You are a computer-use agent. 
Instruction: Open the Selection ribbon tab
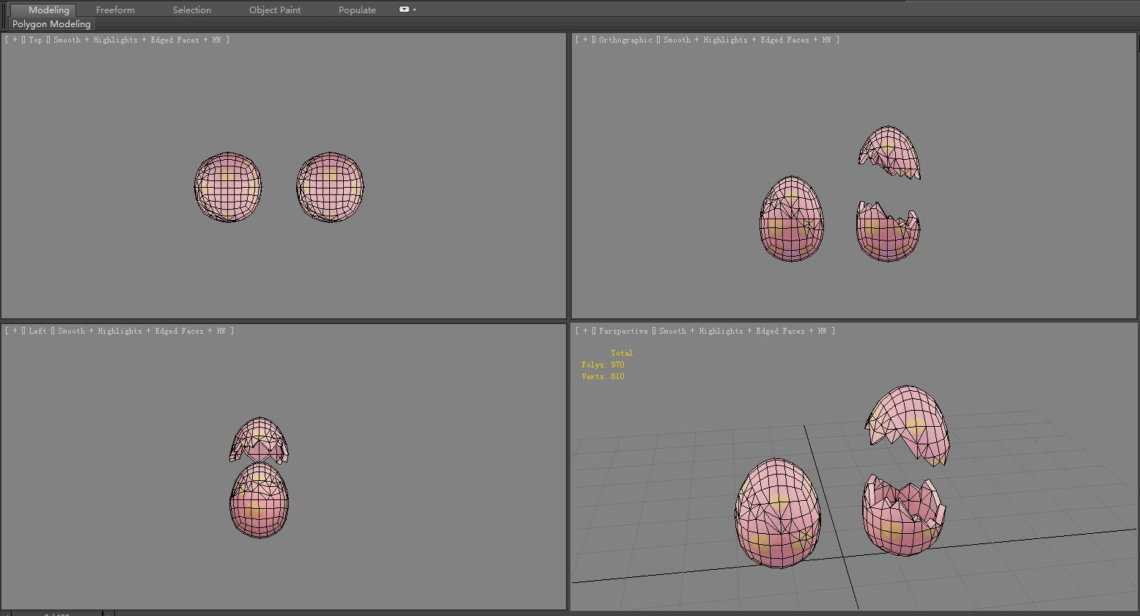[x=192, y=10]
